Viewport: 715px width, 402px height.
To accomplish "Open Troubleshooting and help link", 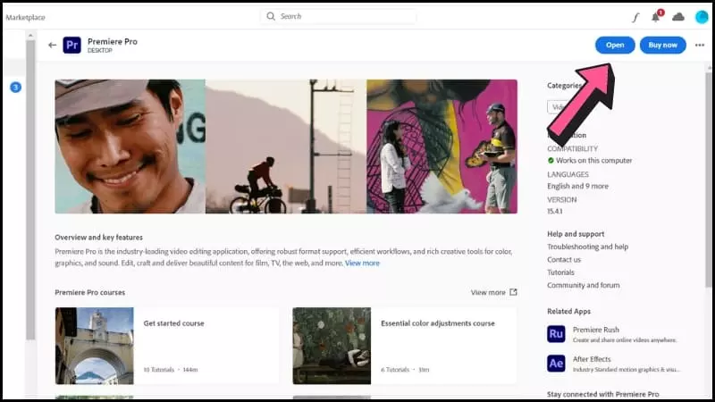I will coord(587,247).
